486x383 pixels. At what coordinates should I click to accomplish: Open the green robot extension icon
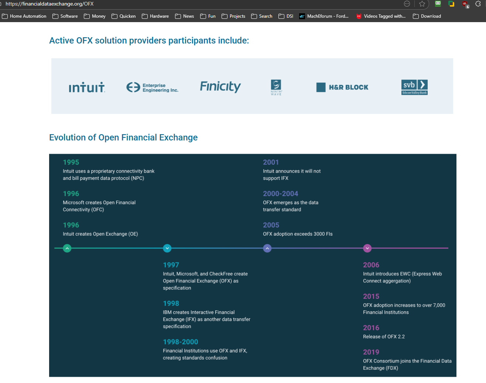[x=438, y=4]
